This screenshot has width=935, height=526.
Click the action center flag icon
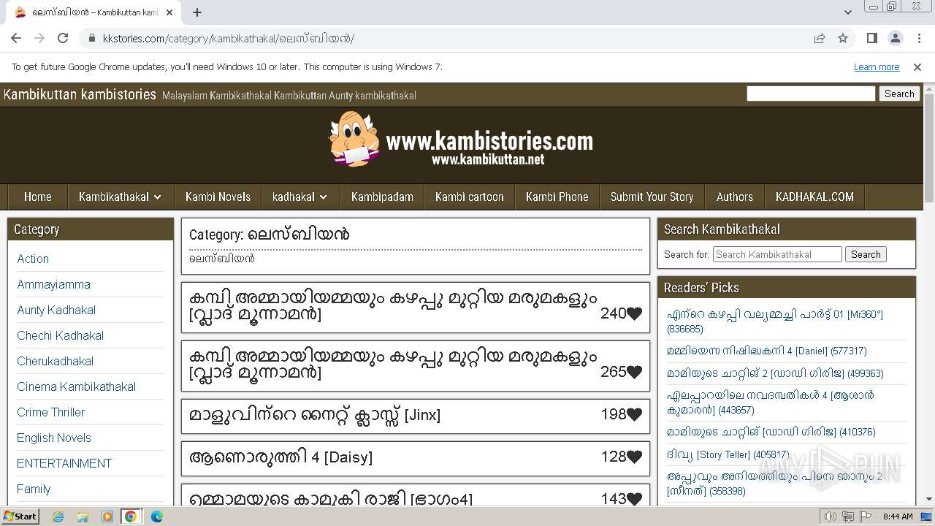pyautogui.click(x=866, y=517)
